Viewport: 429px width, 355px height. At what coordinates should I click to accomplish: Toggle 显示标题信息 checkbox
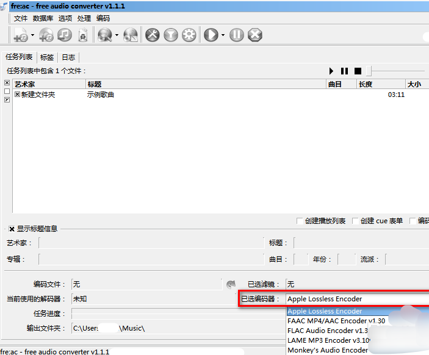12,229
